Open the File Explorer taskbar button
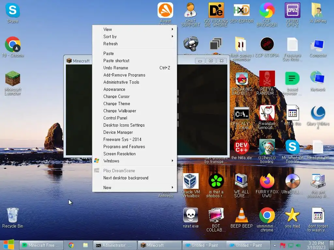 [85, 245]
